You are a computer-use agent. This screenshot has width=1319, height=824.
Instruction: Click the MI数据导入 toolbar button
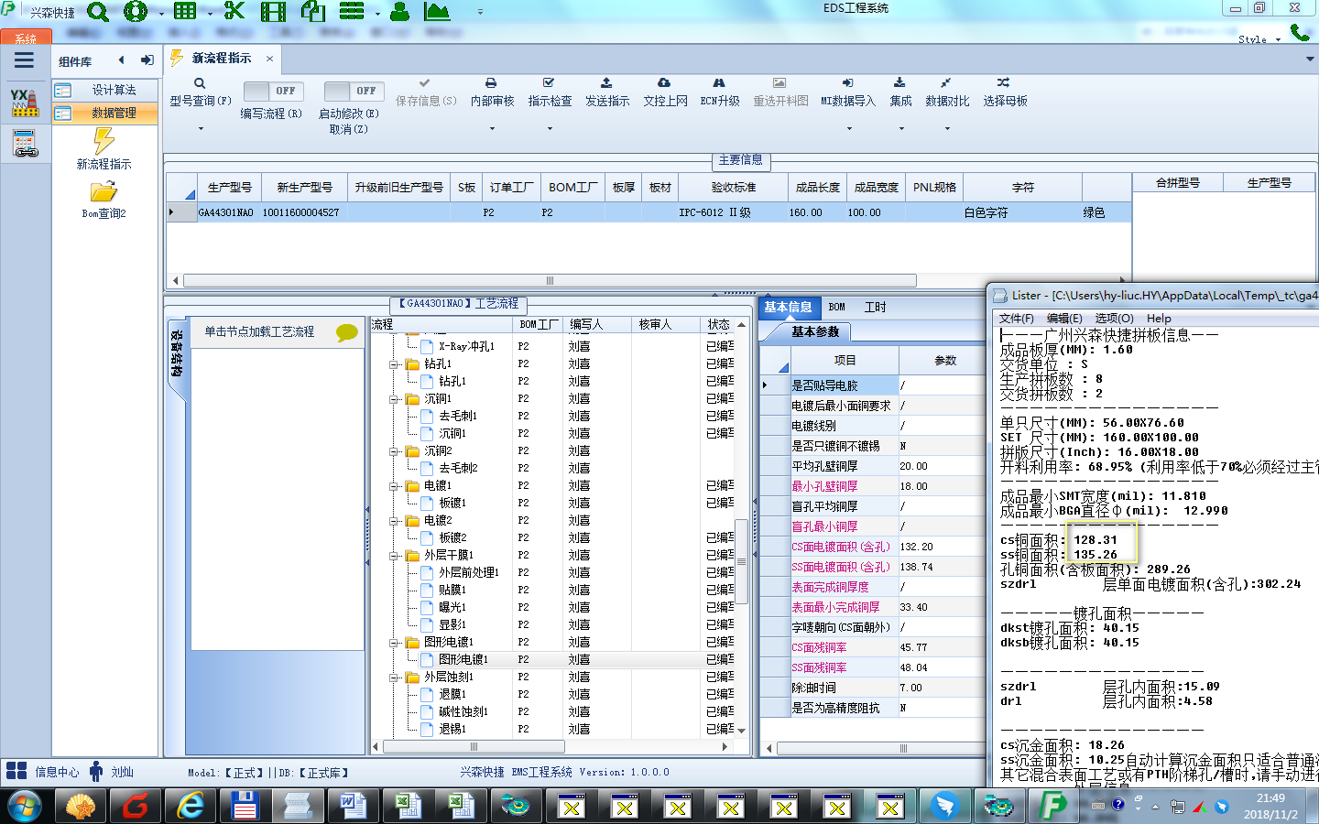point(847,92)
